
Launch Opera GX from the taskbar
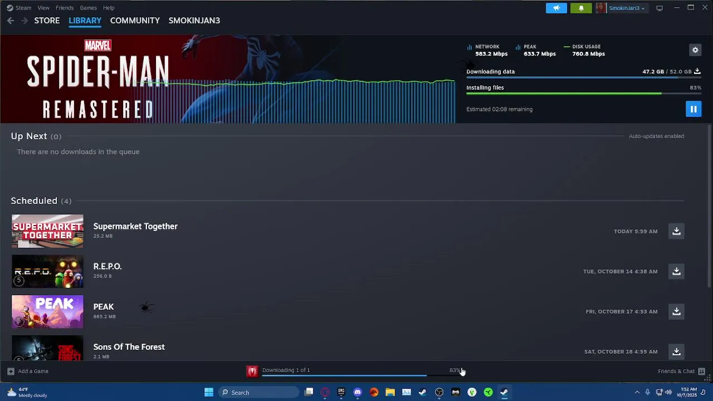pyautogui.click(x=325, y=392)
